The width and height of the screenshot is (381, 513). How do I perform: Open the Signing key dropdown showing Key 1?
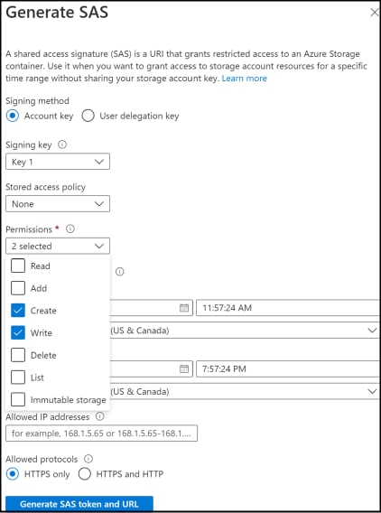(58, 162)
